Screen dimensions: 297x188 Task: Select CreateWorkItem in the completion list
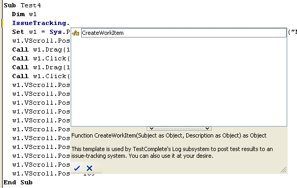click(184, 33)
